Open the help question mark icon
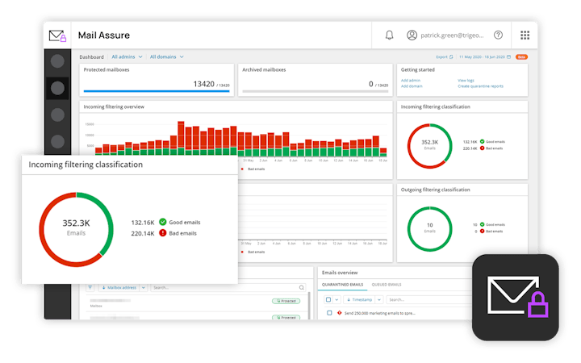The height and width of the screenshot is (363, 581). [x=498, y=35]
